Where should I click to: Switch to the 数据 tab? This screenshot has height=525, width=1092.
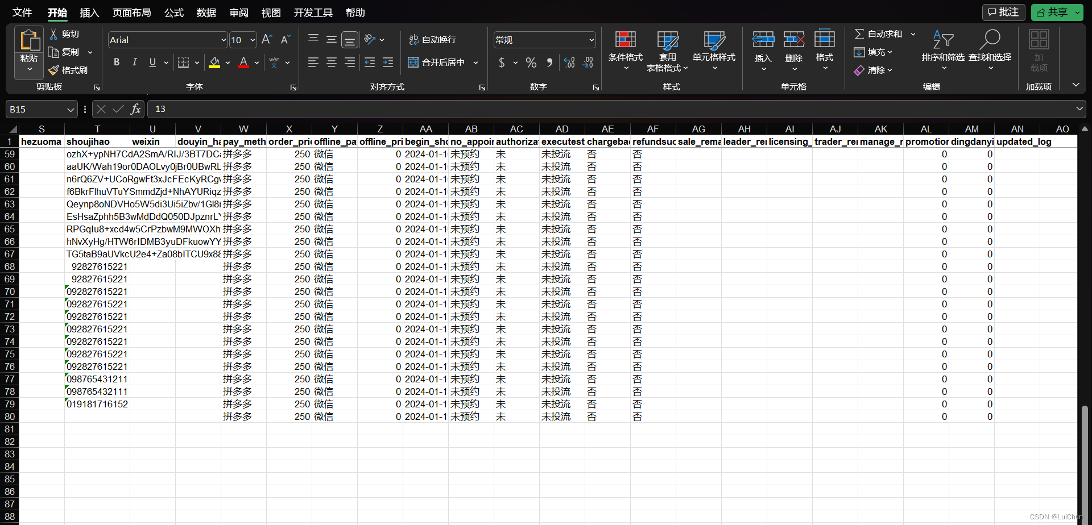[206, 13]
